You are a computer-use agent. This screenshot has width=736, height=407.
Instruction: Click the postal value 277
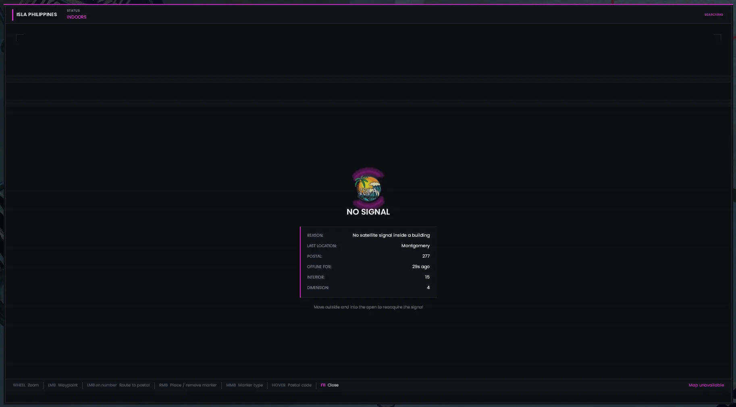click(426, 256)
